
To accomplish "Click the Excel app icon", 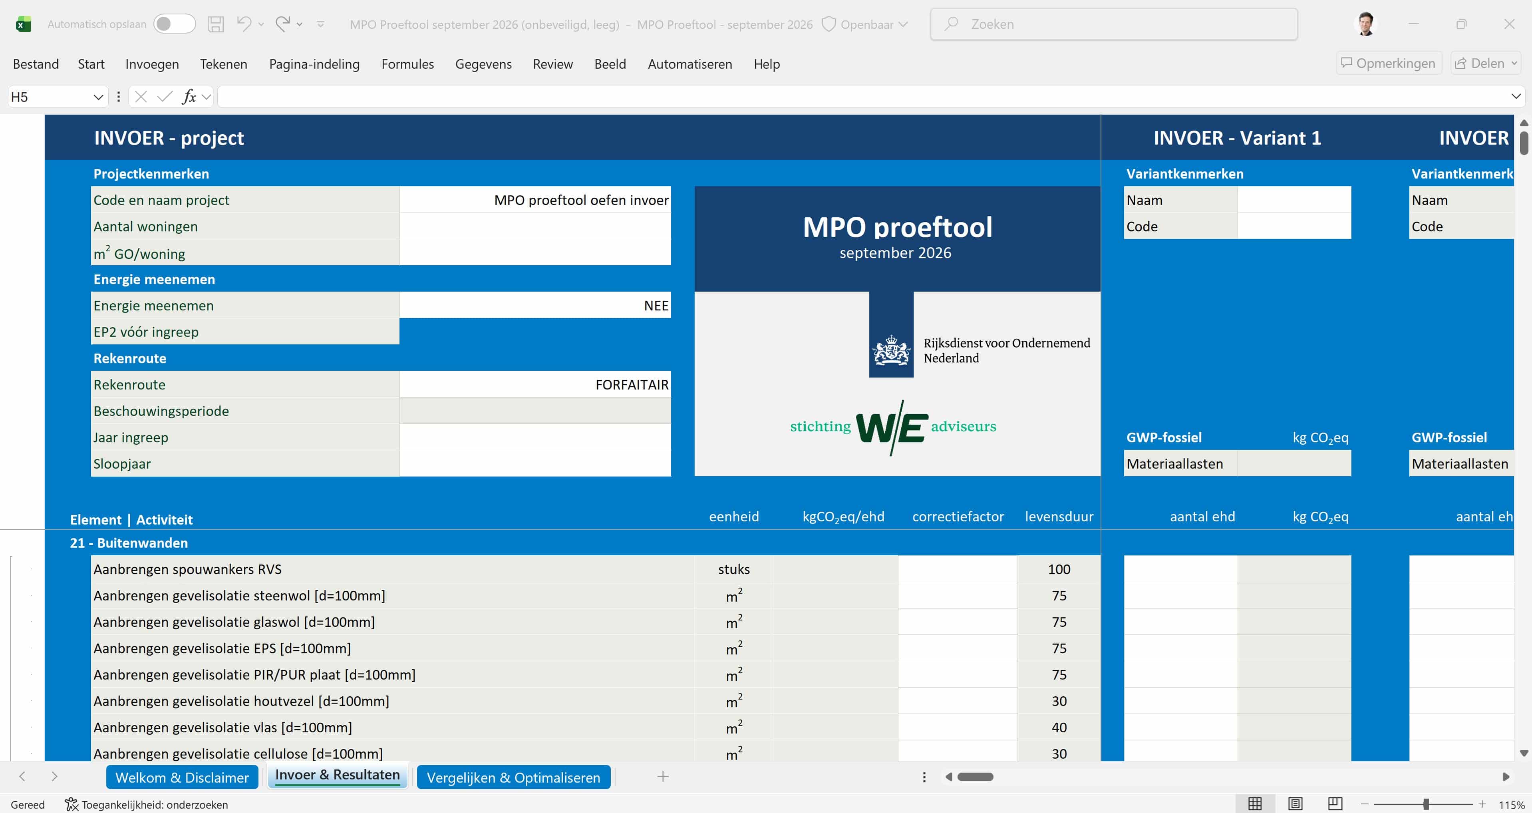I will point(23,24).
